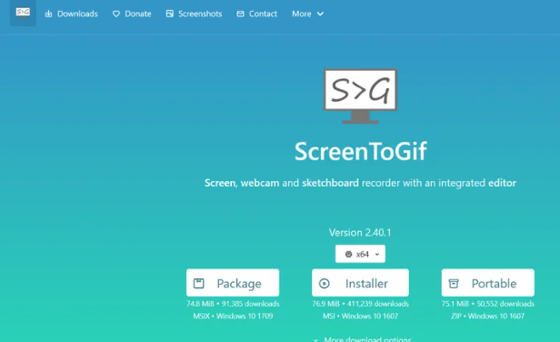Expand the More navigation menu
The width and height of the screenshot is (560, 342).
(x=308, y=14)
